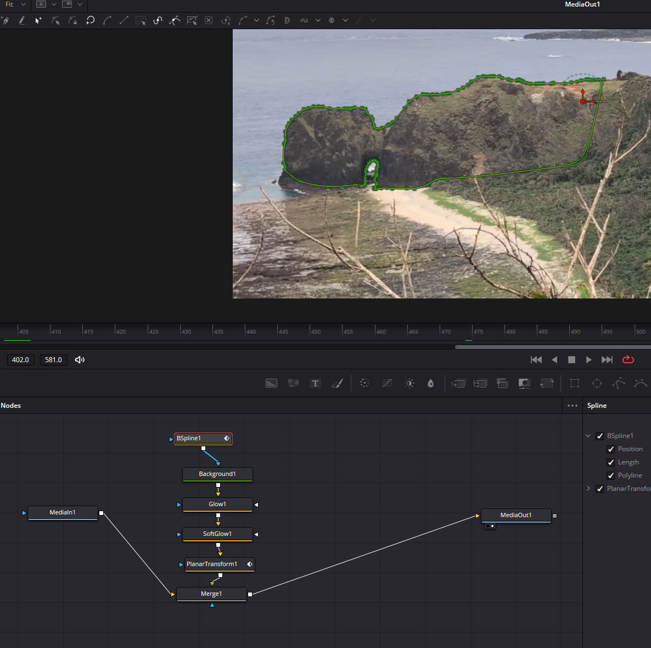Uncheck the BSpline1 checkbox in Spline panel

click(599, 436)
